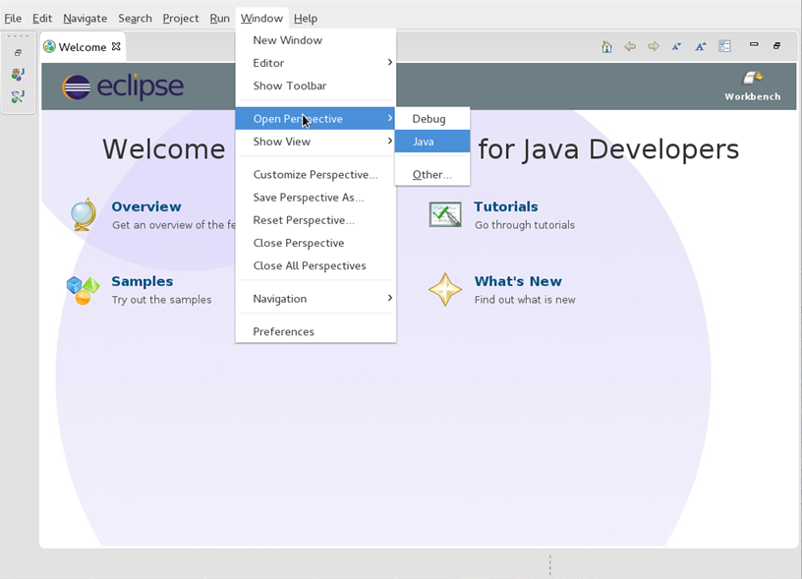The image size is (802, 579).
Task: Open the Samples link
Action: [x=143, y=281]
